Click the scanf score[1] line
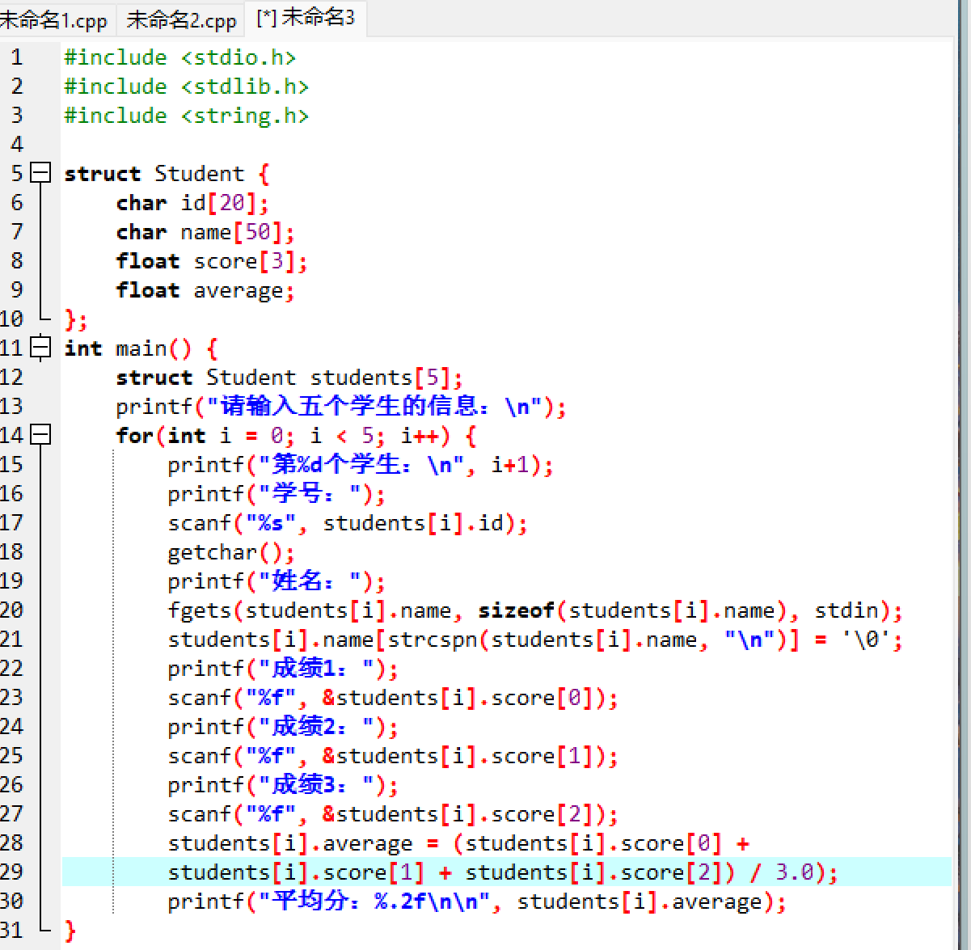The height and width of the screenshot is (950, 971). (x=393, y=756)
